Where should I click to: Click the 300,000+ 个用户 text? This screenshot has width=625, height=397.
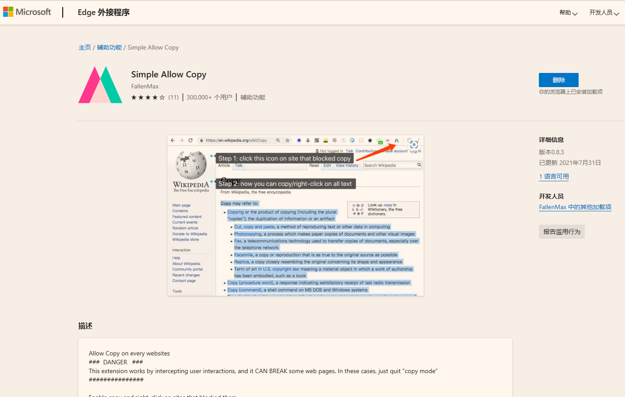tap(209, 97)
